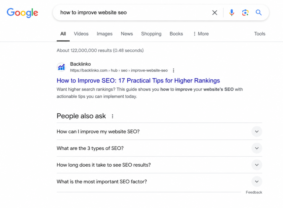Open the 'How to Improve SEO: 17 Practical Tips' result

coord(138,81)
